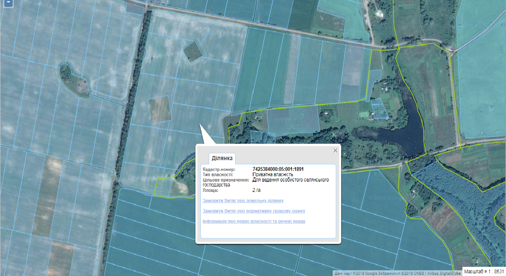Click the Тип власності label
This screenshot has height=276, width=506.
point(218,175)
